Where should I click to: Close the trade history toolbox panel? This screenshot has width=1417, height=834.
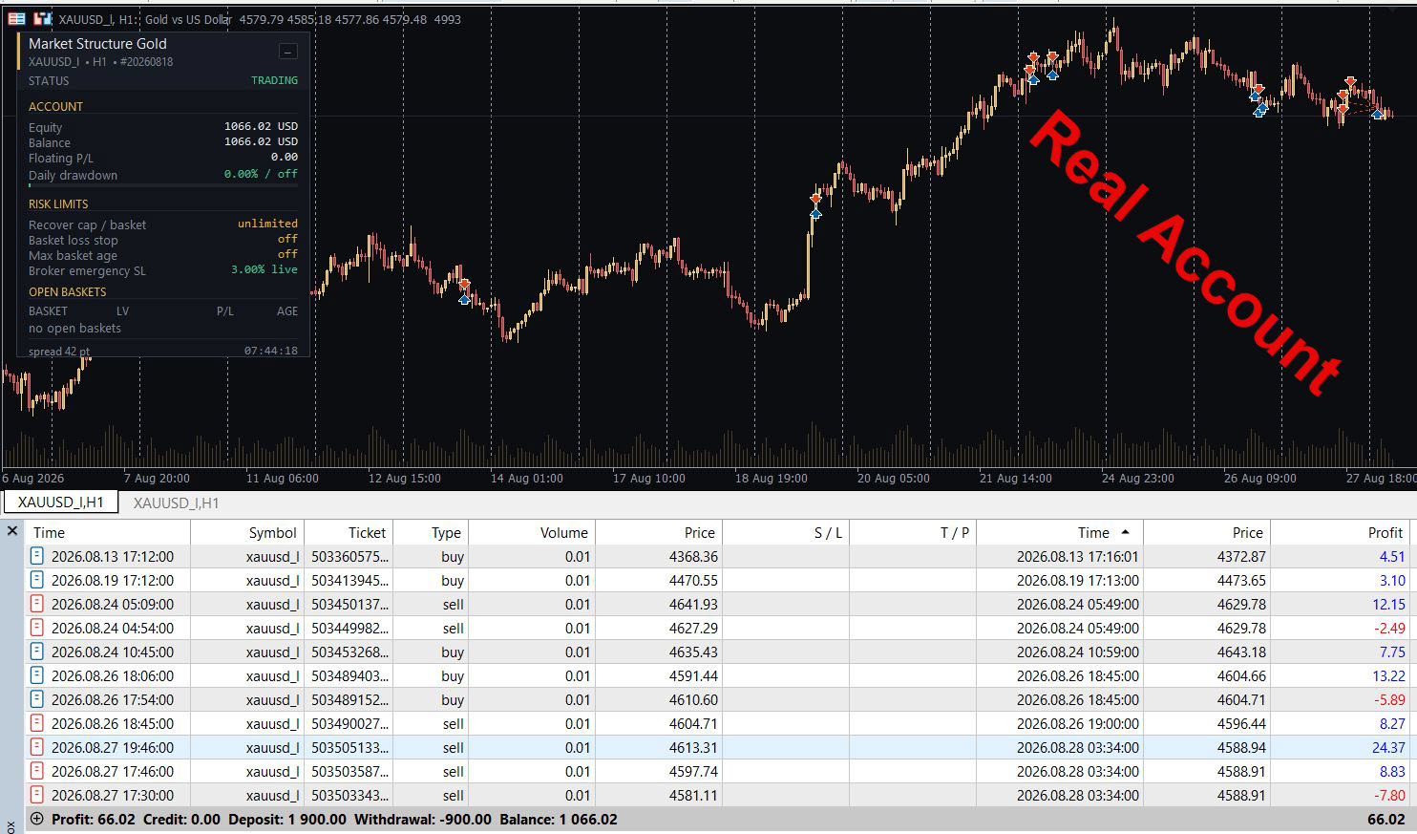click(x=12, y=531)
